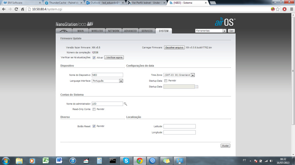Open the Windows Start menu
Screen dimensions: 295x165
pos(6,161)
